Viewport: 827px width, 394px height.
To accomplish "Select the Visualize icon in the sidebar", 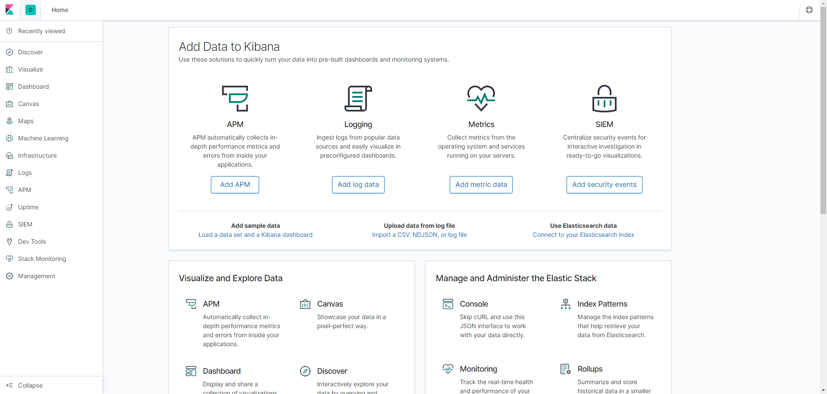I will pyautogui.click(x=9, y=69).
